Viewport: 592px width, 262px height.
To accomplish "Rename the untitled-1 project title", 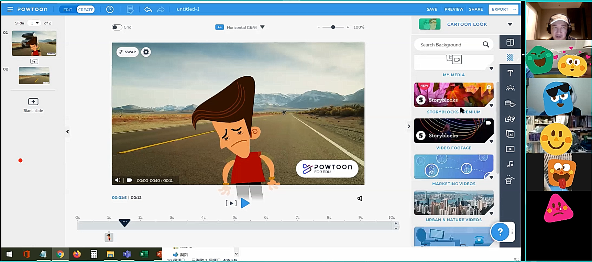I will click(188, 9).
